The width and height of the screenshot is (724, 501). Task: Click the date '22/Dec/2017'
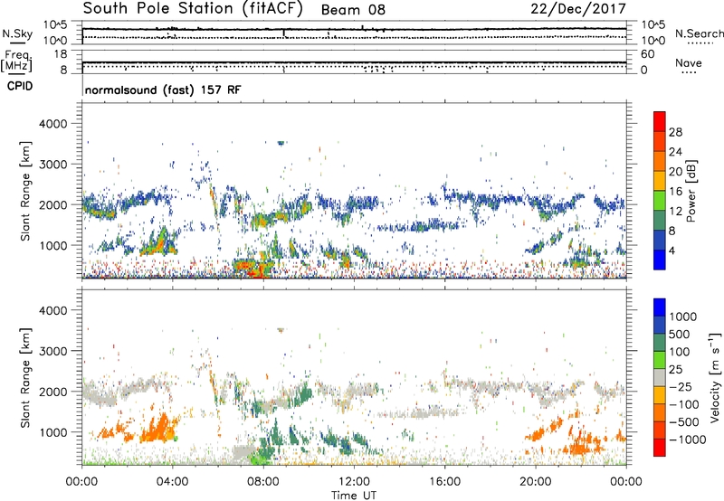(578, 9)
